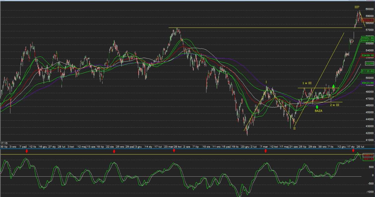Click the green breakout arrow under 1 w III
The image size is (375, 197).
(333, 86)
